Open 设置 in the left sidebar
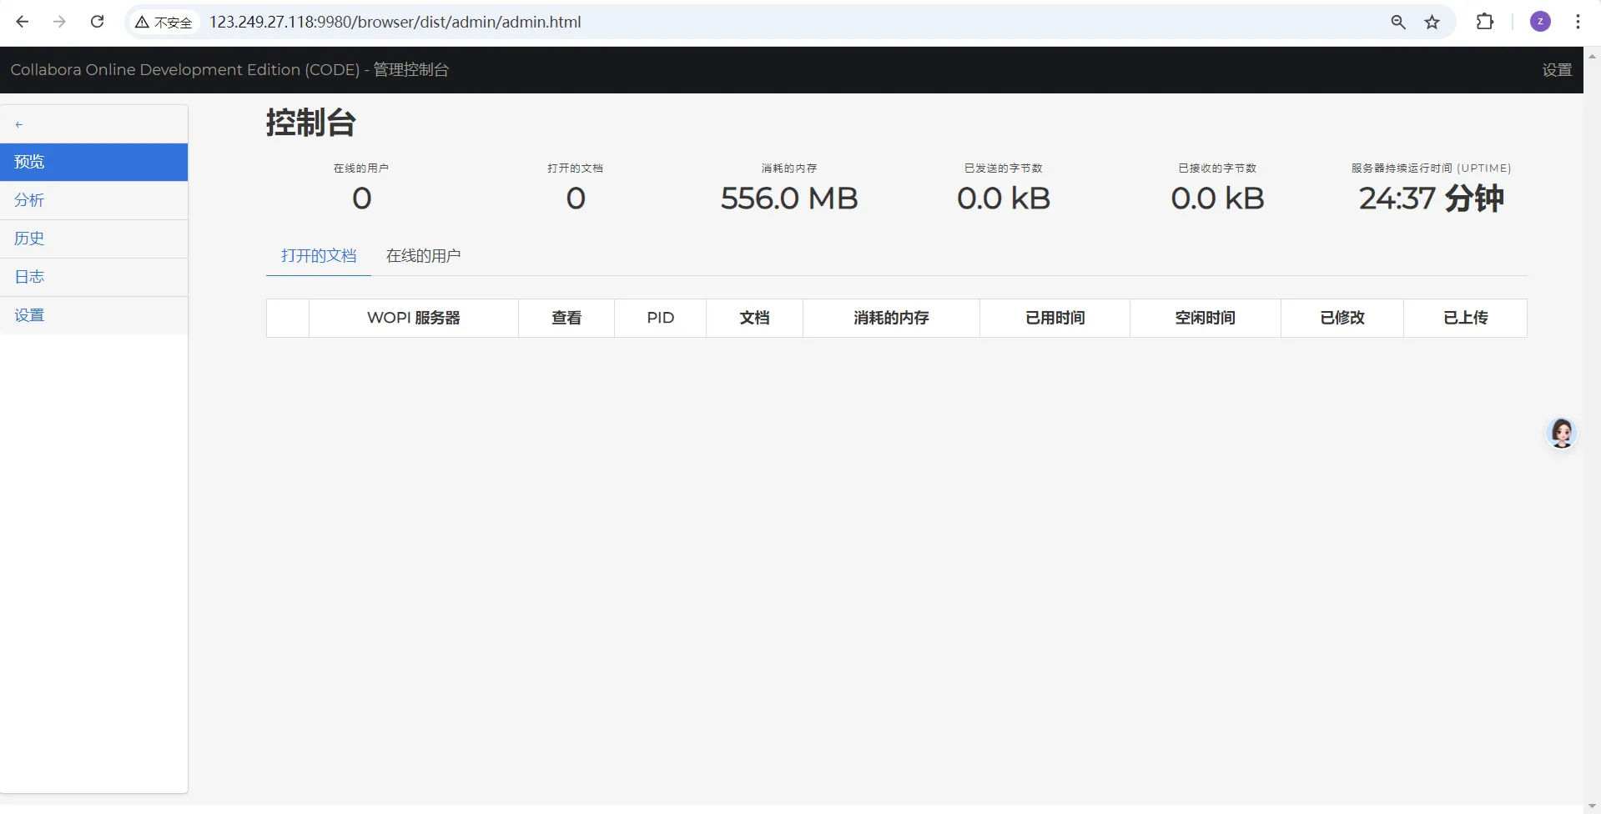 point(29,315)
